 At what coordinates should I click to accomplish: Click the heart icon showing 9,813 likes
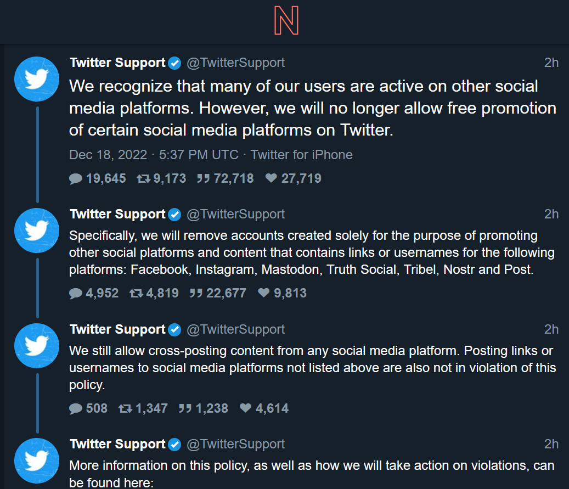click(x=264, y=293)
